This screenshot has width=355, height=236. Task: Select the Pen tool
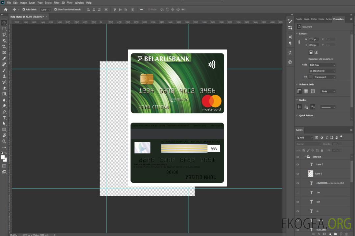tap(4, 112)
